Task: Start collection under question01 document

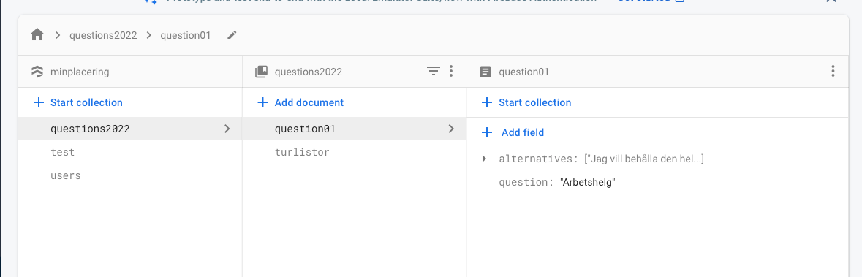Action: (x=526, y=103)
